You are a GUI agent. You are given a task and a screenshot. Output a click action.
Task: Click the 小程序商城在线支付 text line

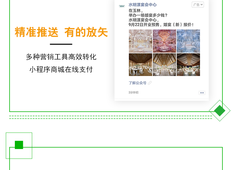61,69
